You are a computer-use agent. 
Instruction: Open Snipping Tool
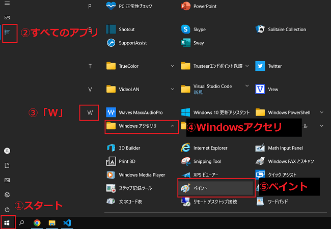201,161
